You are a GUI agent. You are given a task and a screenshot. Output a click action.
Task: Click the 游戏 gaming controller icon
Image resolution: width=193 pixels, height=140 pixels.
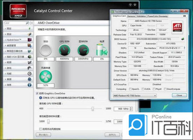pyautogui.click(x=29, y=68)
